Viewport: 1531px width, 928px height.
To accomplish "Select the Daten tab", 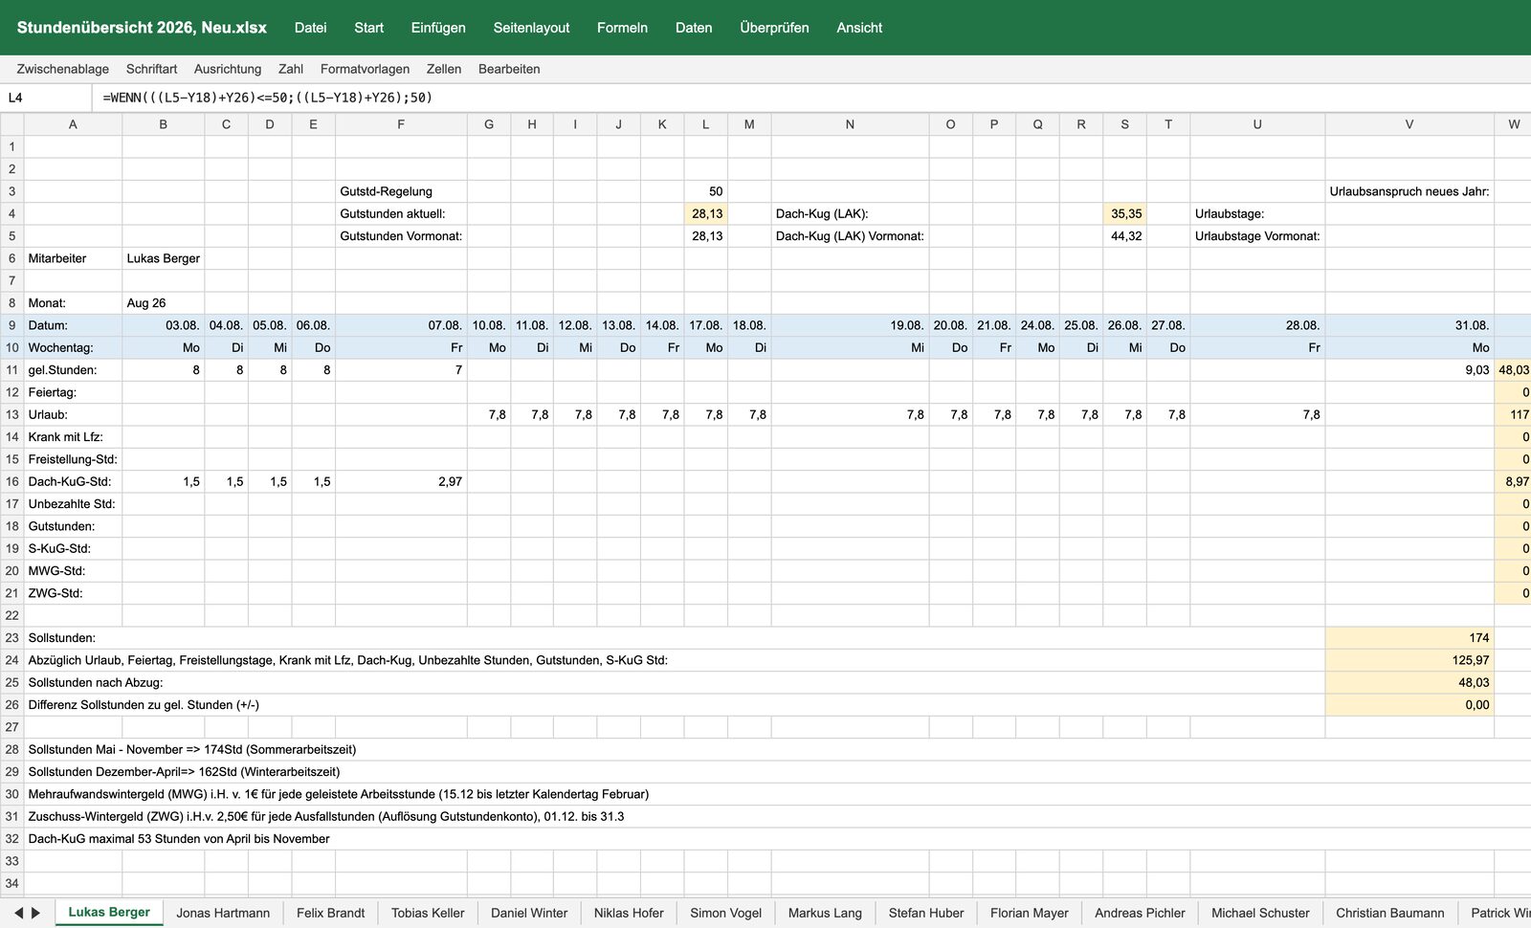I will click(694, 28).
